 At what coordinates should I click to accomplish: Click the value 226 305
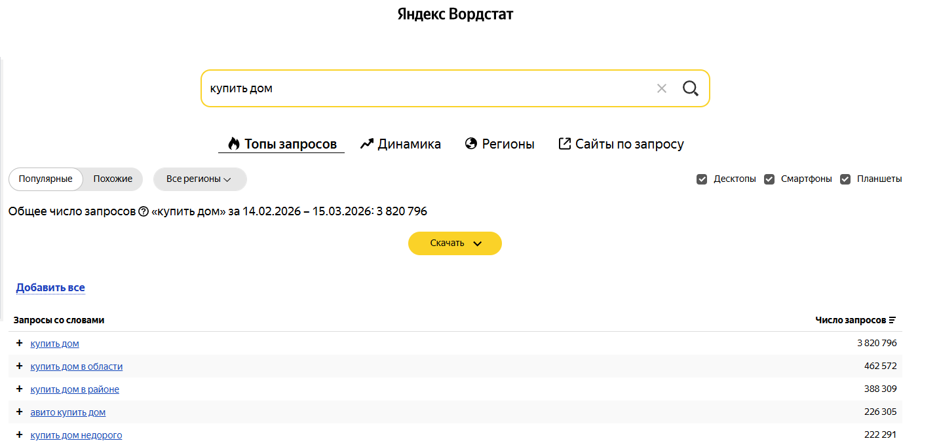pyautogui.click(x=881, y=412)
